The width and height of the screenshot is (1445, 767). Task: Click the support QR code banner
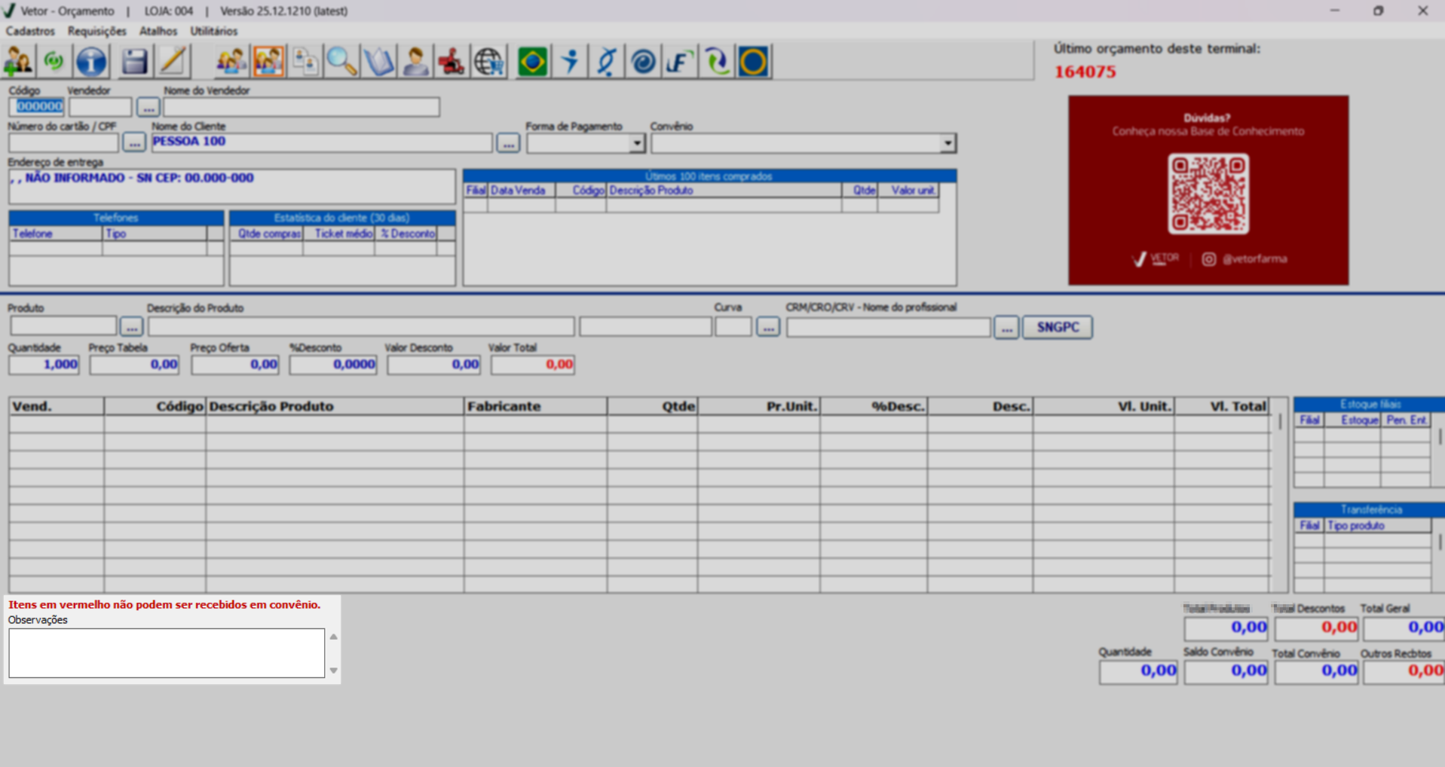point(1208,190)
